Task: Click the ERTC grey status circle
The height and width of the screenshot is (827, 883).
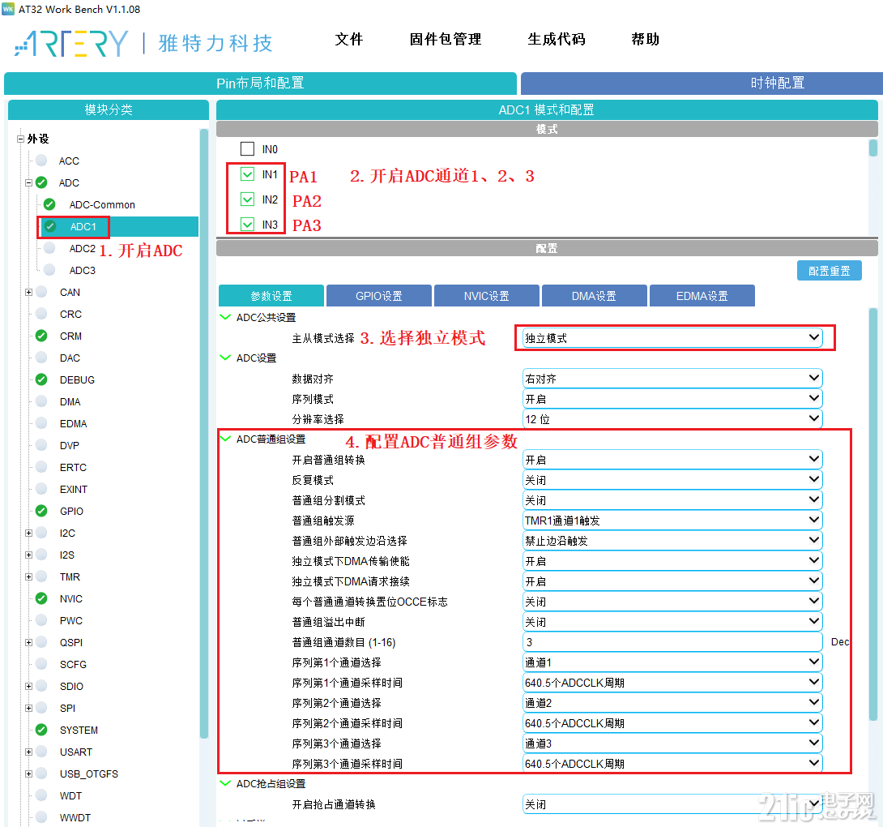Action: click(41, 467)
